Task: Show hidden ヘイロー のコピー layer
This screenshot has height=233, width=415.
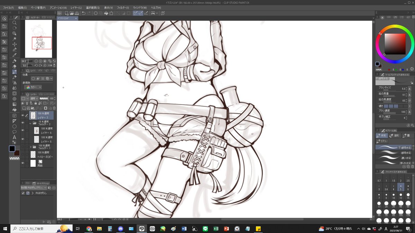Action: pyautogui.click(x=23, y=154)
